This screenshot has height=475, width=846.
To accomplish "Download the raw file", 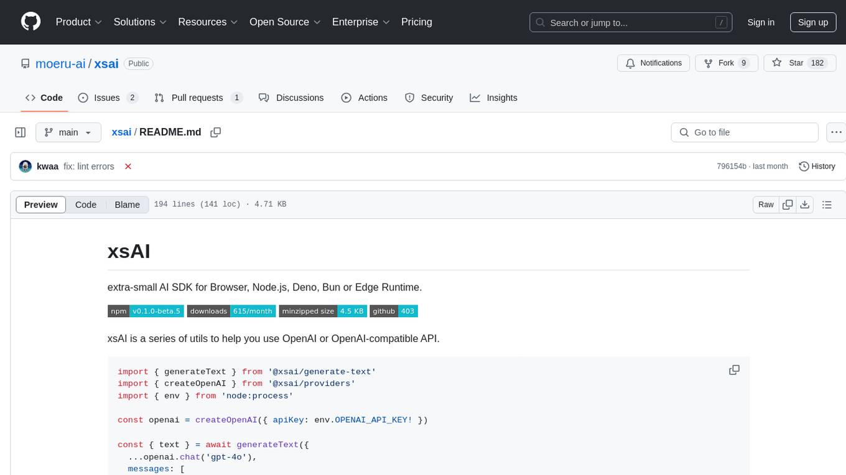I will (804, 205).
